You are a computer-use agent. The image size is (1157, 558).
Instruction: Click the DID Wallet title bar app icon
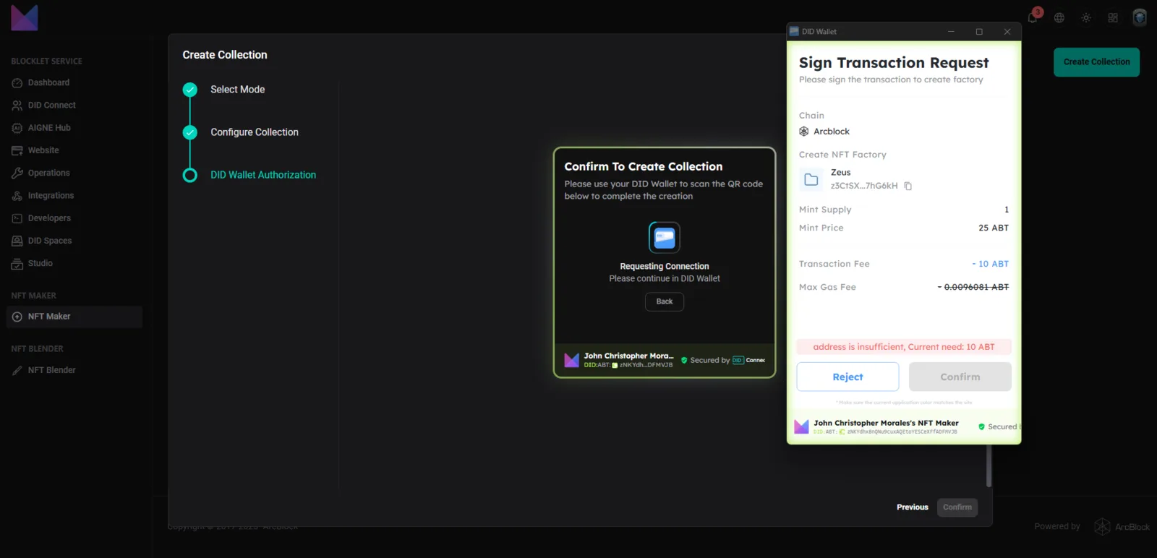794,31
